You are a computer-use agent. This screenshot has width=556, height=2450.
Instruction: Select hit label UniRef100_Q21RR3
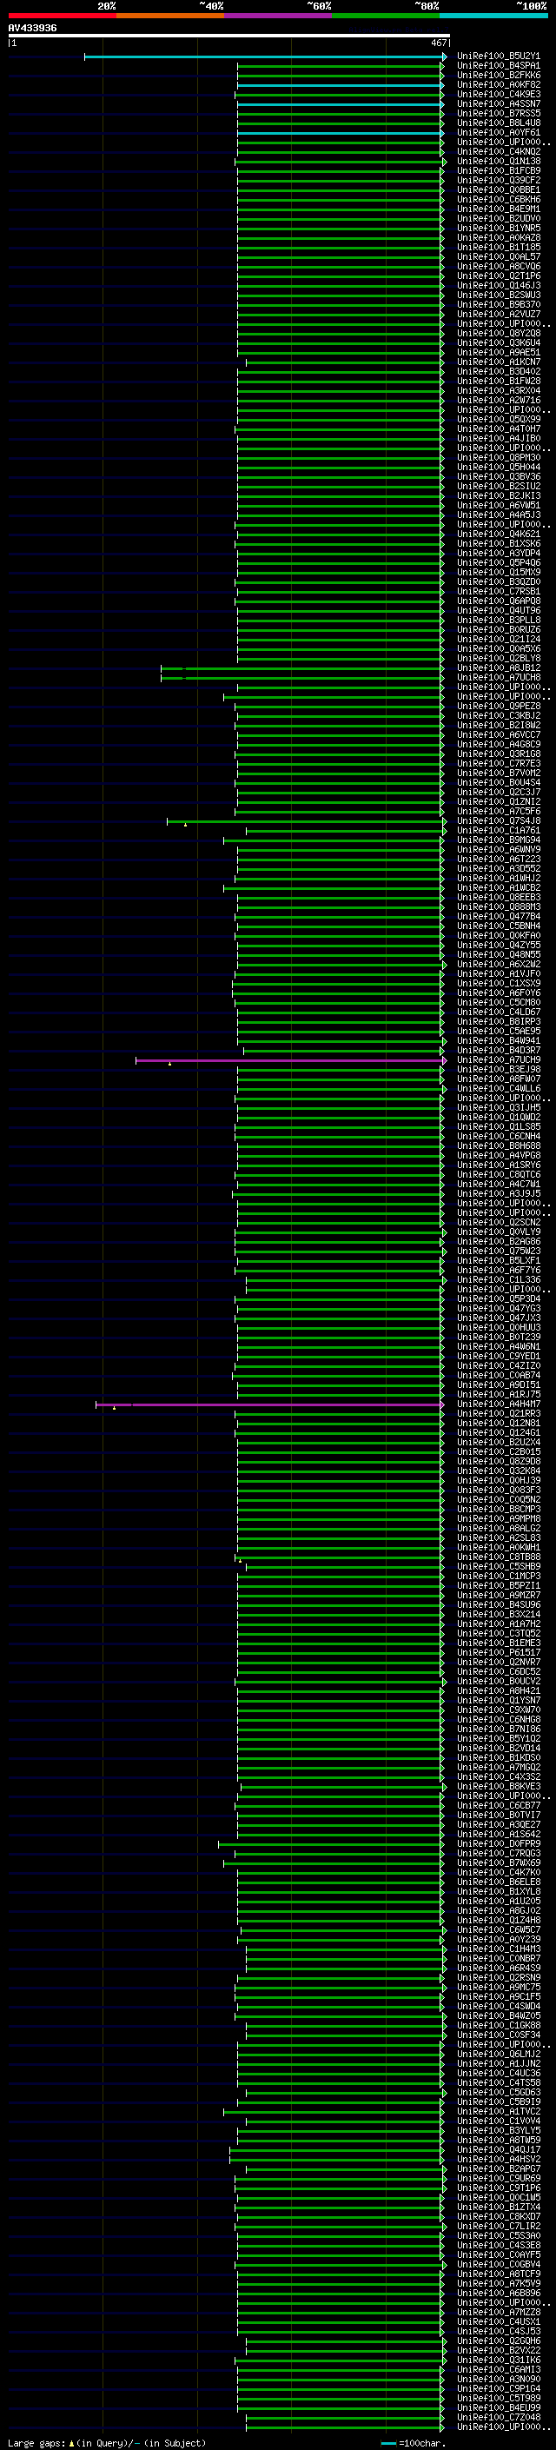tap(499, 1414)
